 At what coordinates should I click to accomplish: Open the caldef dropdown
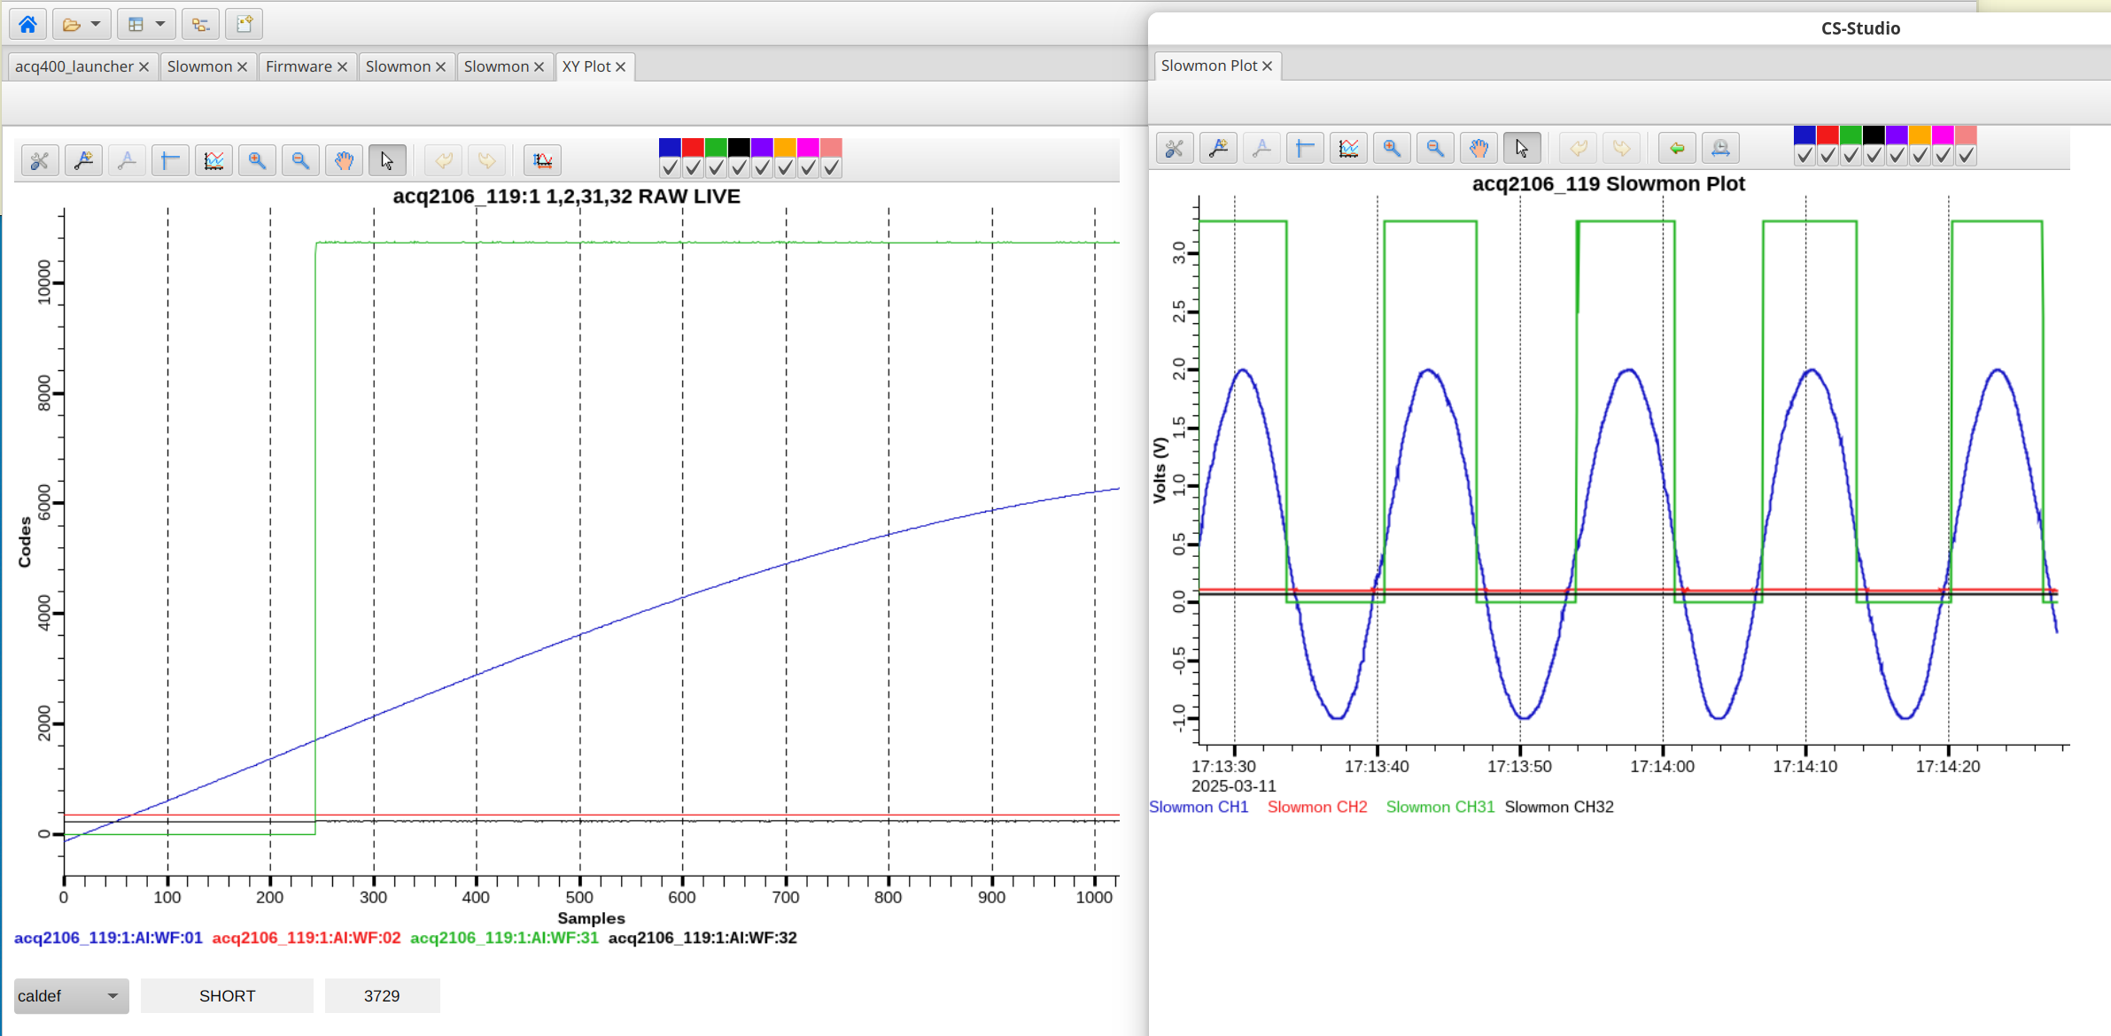[x=71, y=996]
